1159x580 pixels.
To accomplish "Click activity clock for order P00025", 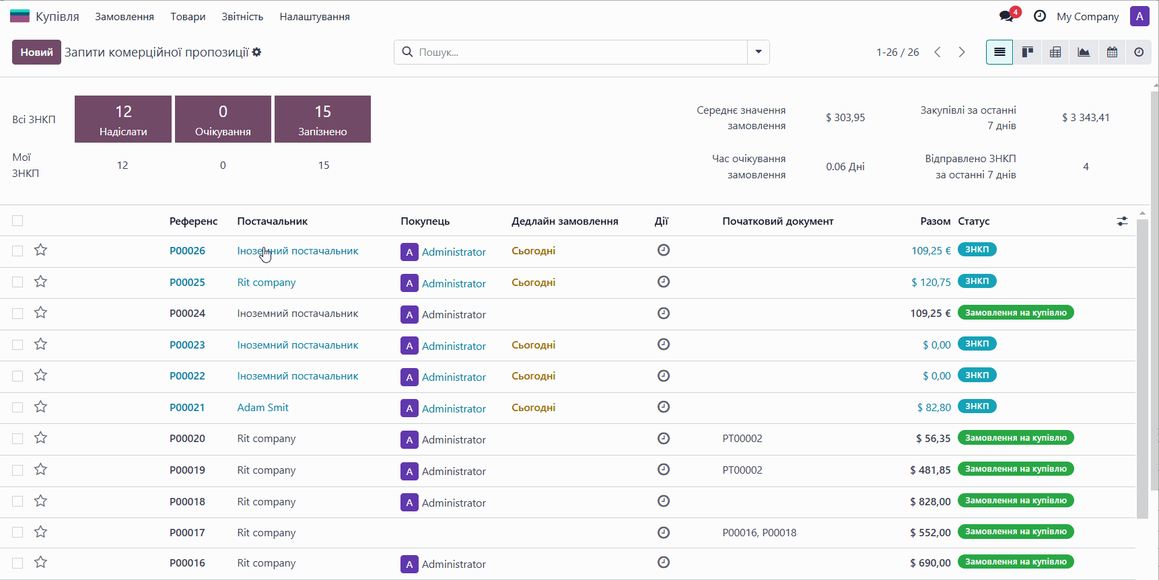I will pyautogui.click(x=663, y=282).
